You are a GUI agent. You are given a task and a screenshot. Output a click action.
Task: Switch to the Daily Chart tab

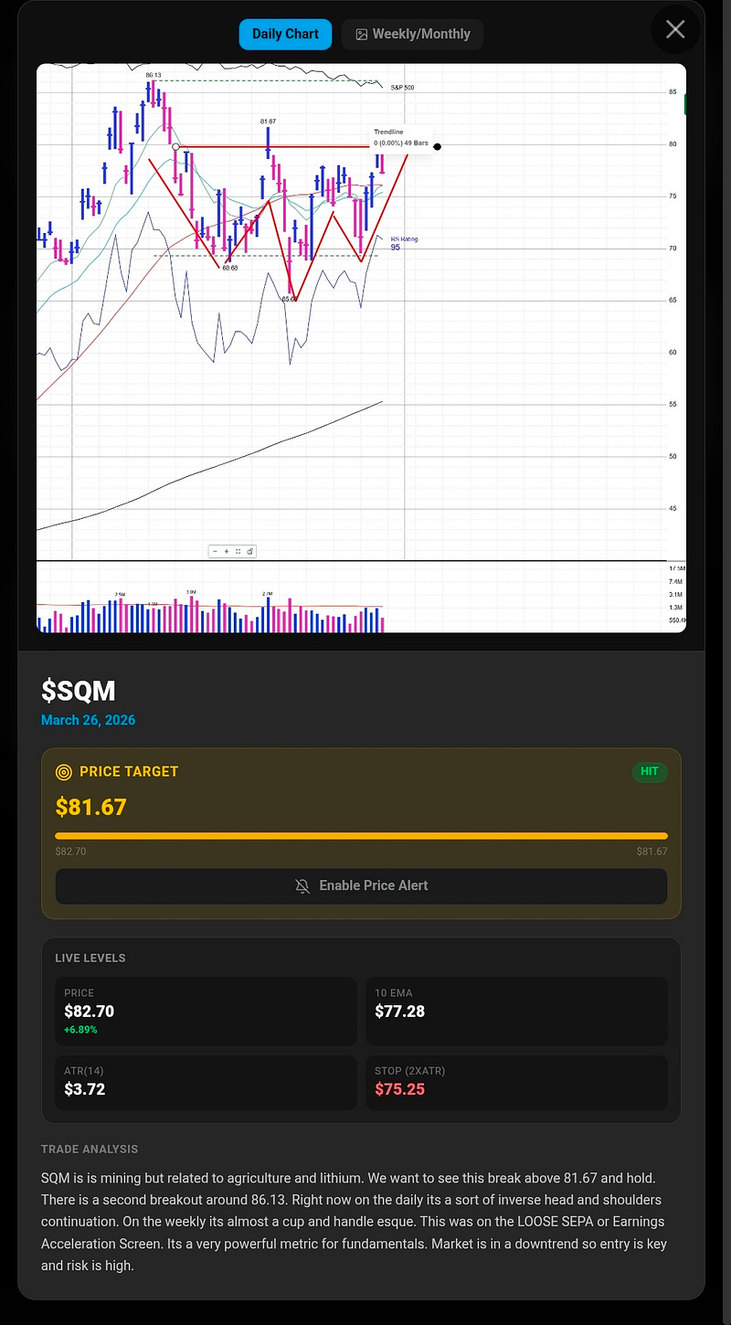[285, 34]
